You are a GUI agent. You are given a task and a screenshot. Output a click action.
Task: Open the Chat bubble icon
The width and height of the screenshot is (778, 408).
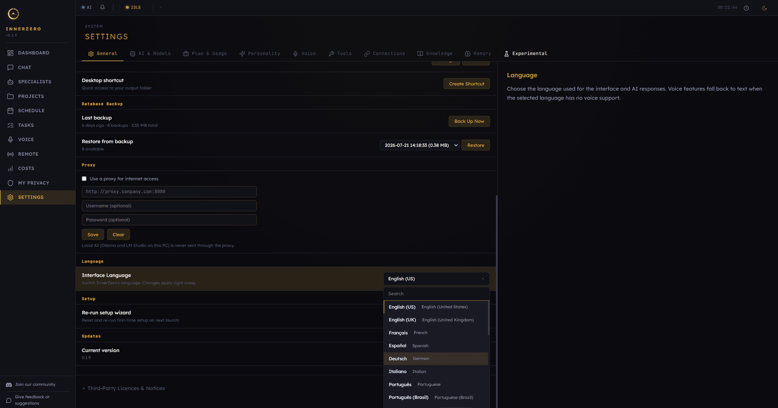pyautogui.click(x=10, y=67)
